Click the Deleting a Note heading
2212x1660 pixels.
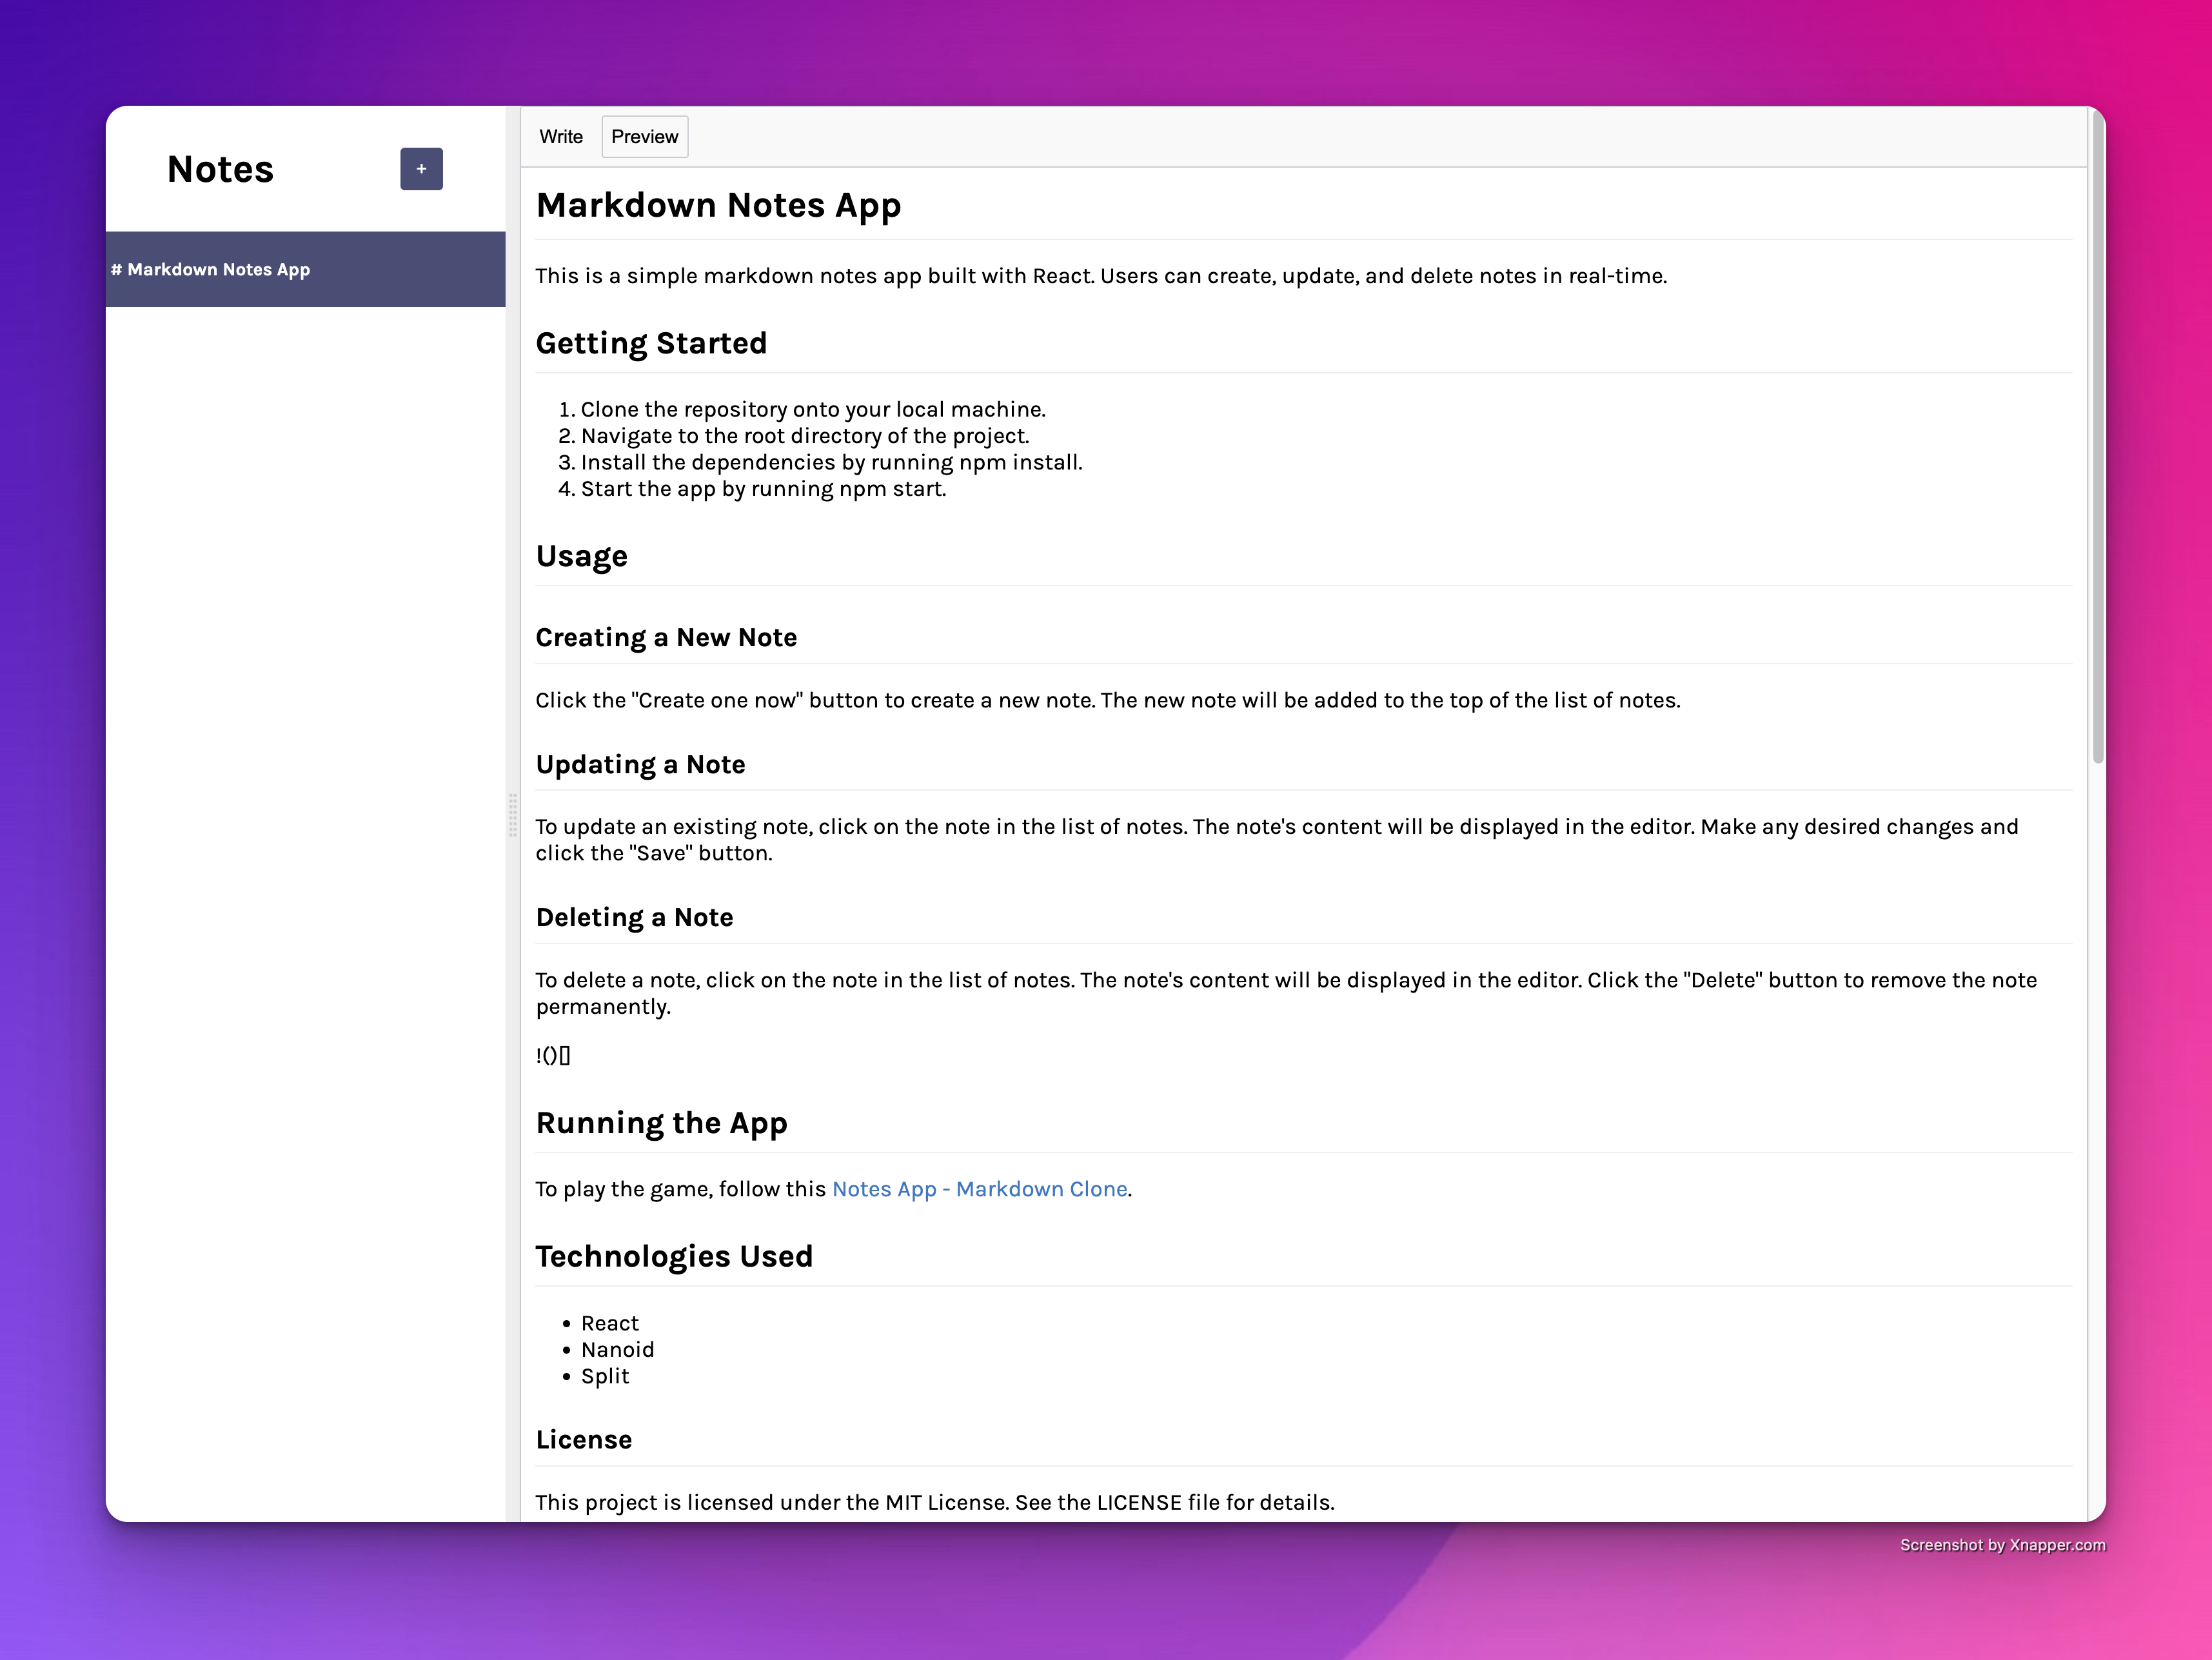(x=634, y=917)
